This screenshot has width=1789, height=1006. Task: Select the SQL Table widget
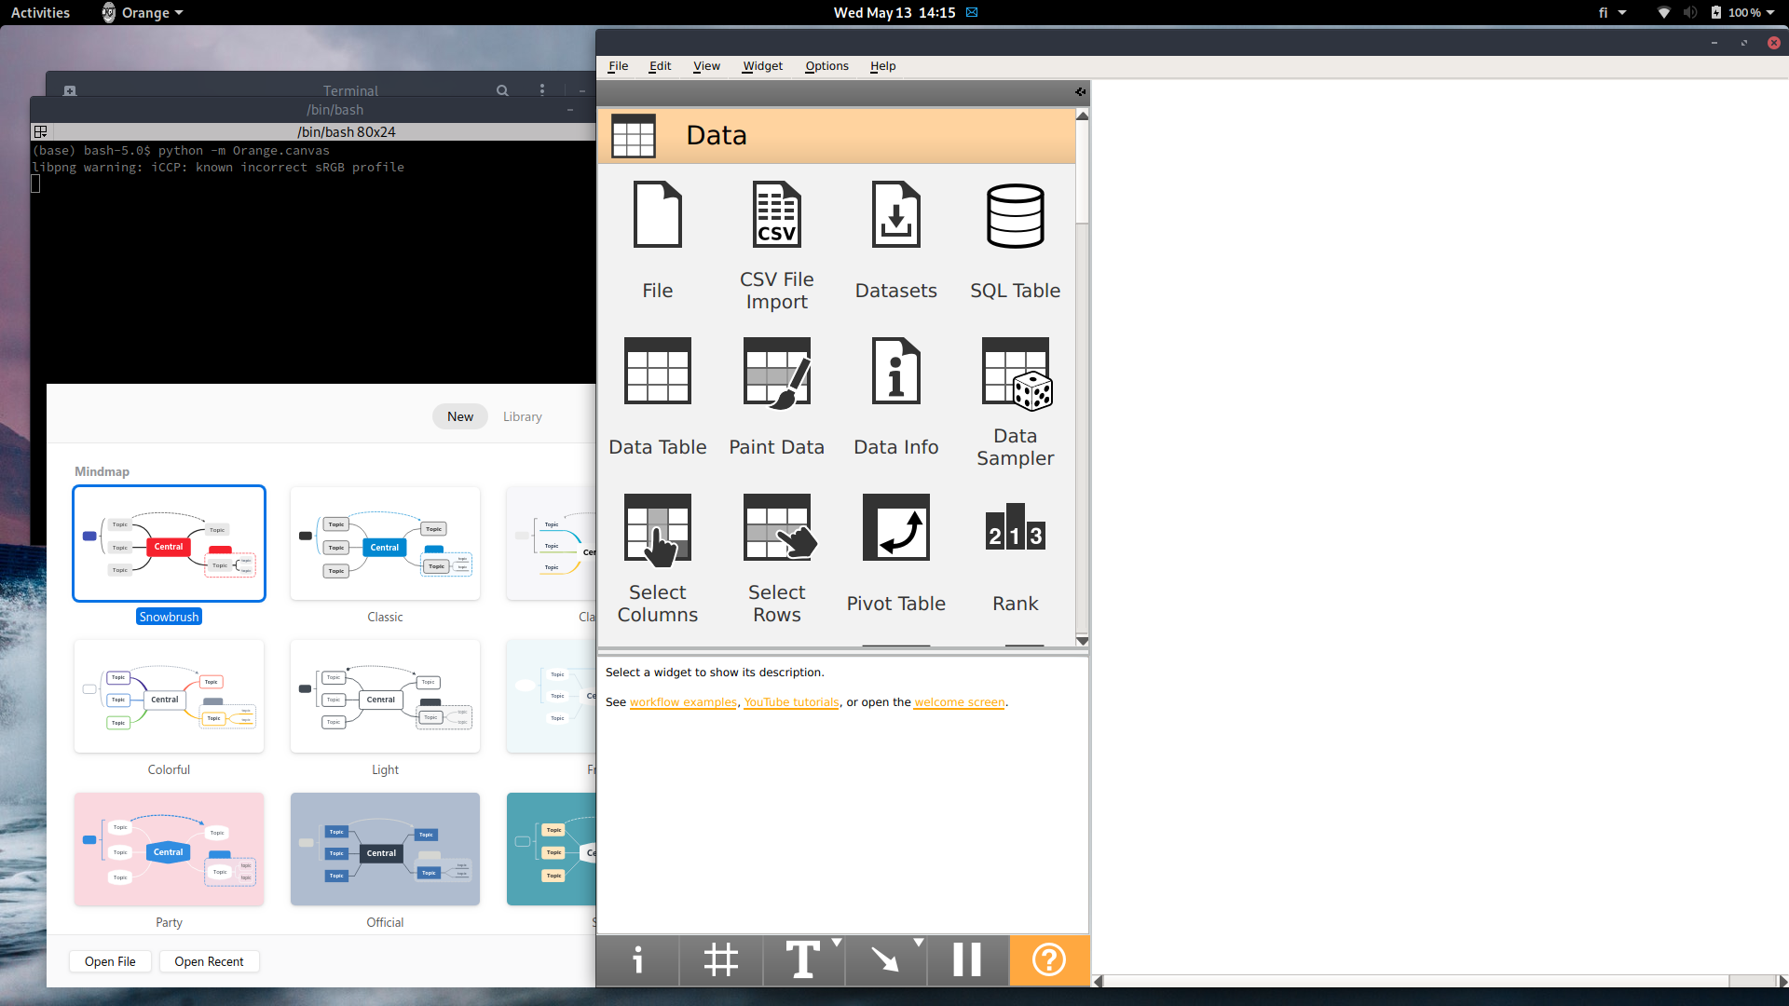point(1015,238)
